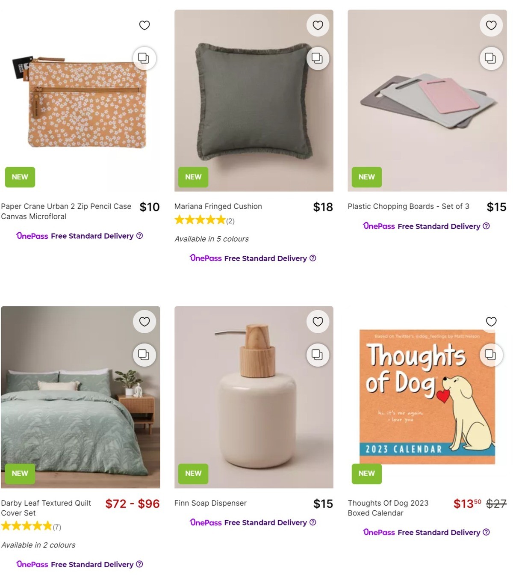Click the copy icon on the Darby quilt cover

coord(144,355)
